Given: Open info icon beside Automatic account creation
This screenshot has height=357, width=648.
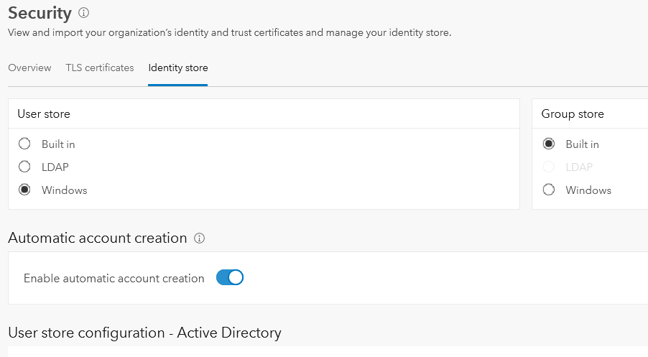Looking at the screenshot, I should (200, 238).
